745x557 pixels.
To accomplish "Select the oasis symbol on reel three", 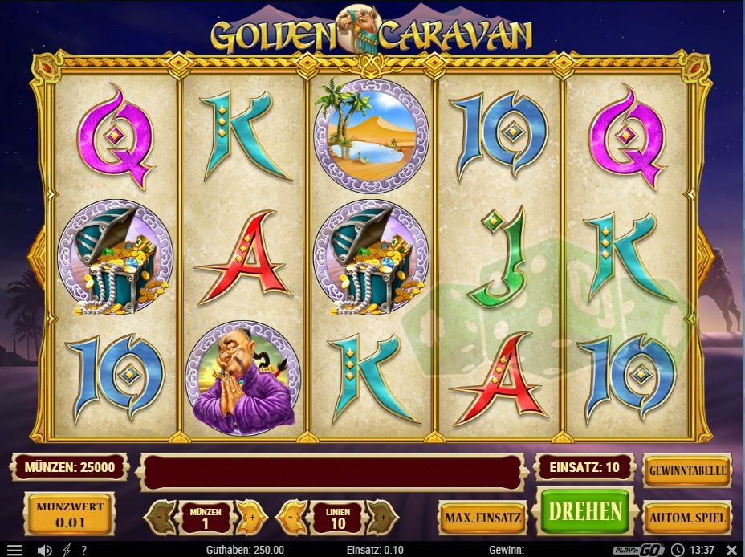I will tap(371, 136).
